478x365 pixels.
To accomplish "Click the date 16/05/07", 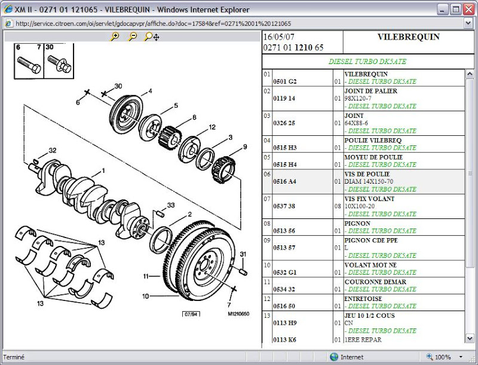I will 278,37.
